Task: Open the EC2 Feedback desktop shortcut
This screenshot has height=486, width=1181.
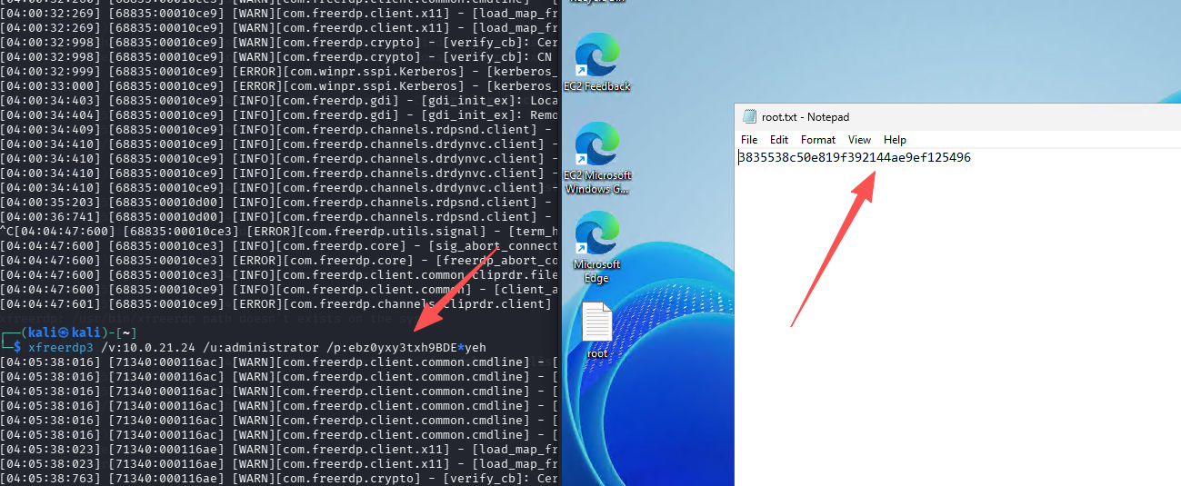Action: click(596, 61)
